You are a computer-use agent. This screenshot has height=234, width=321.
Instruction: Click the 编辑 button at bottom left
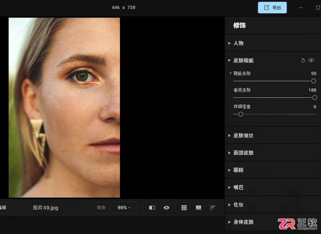click(3, 208)
